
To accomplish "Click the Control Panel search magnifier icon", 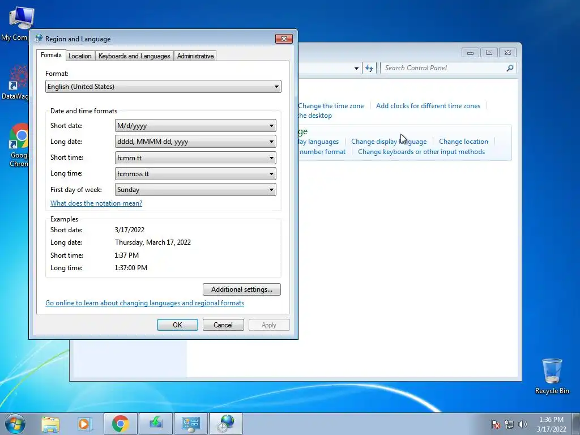I will (510, 68).
